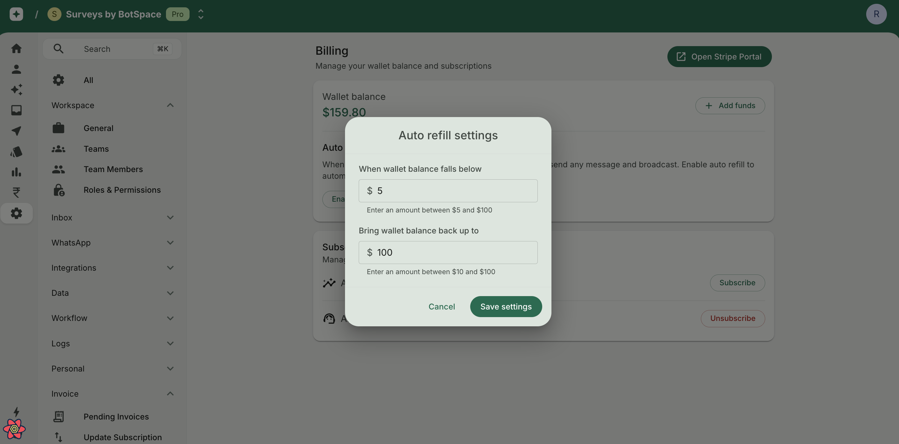
Task: Open Team Members settings
Action: point(113,170)
